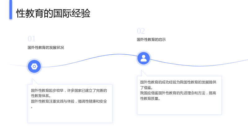Click the wavy blue timeline between the icons
Screen dimensions: 248x139
pyautogui.click(x=89, y=59)
